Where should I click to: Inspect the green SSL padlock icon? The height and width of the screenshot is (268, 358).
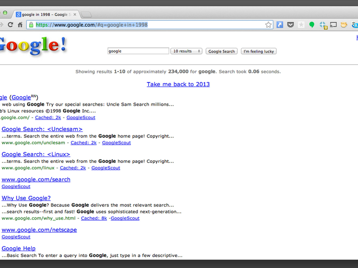(31, 25)
